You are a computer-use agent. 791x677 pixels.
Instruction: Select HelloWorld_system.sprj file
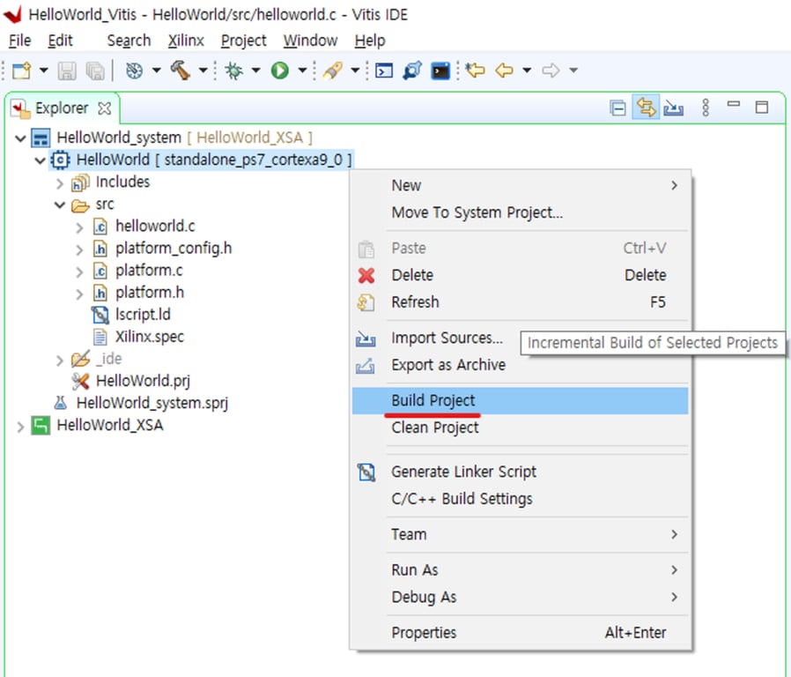click(152, 403)
